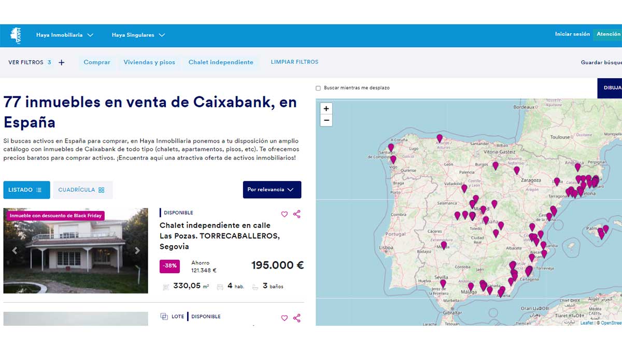Add a filter with the plus icon
Screen dimensions: 622x350
(62, 62)
